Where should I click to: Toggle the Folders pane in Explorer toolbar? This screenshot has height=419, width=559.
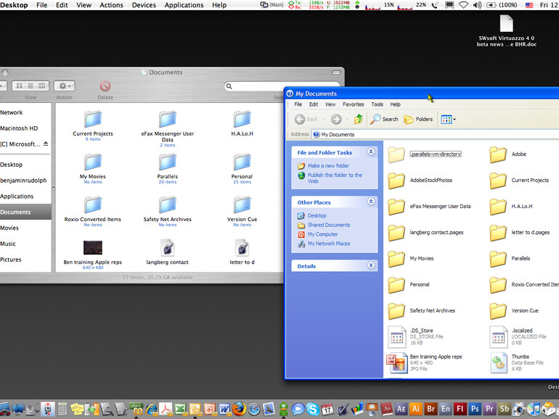click(x=419, y=119)
